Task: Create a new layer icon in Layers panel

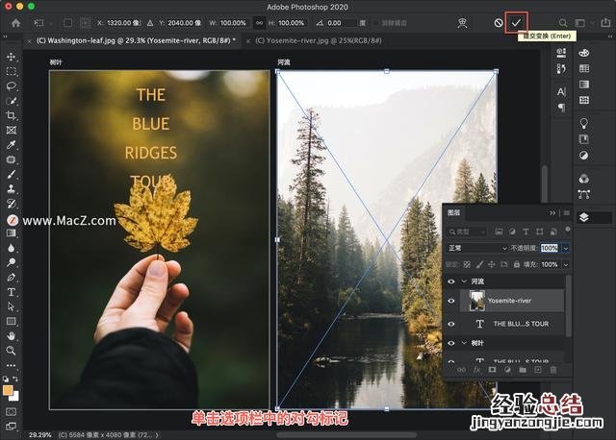Action: pos(538,370)
